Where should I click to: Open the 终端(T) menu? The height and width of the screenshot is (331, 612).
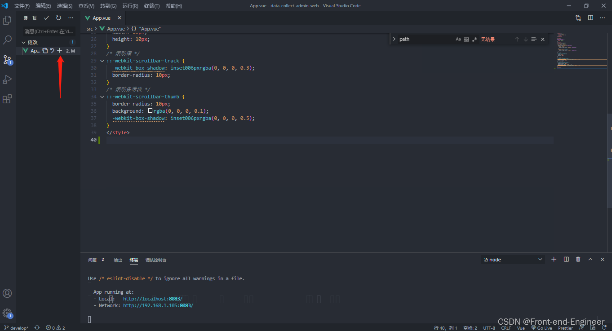coord(152,6)
